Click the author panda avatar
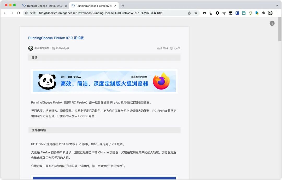 31,48
